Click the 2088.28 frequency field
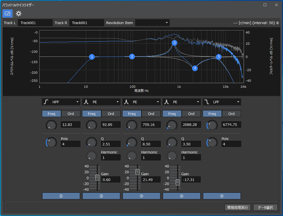 [191, 125]
